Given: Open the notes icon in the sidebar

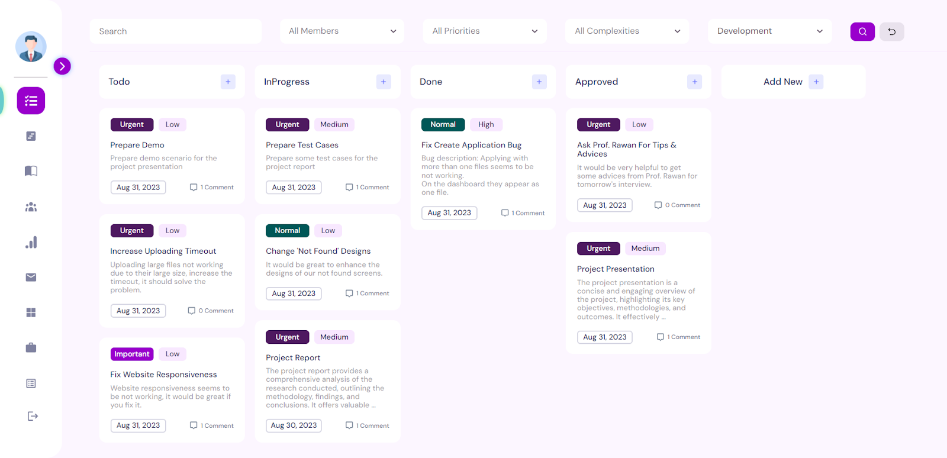Looking at the screenshot, I should point(30,136).
